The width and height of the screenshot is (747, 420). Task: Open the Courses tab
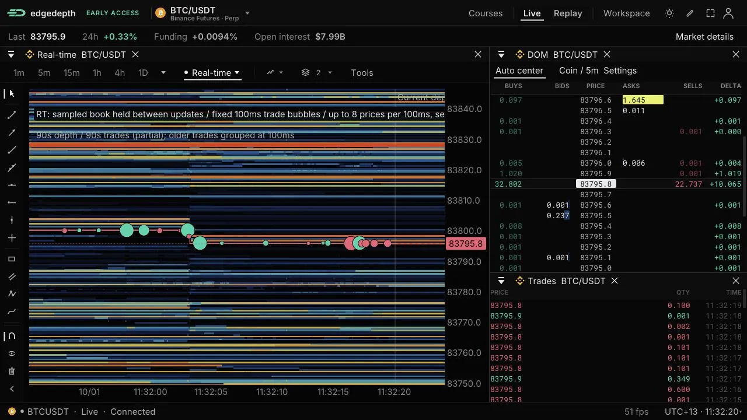pos(486,13)
